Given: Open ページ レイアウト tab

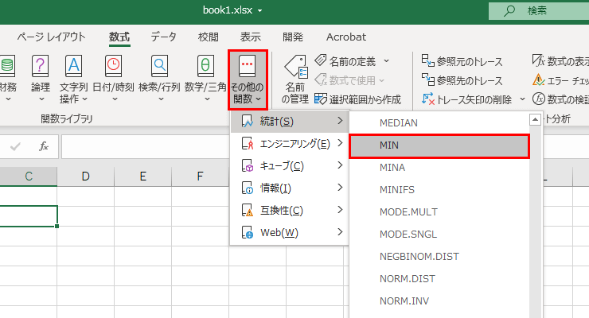Looking at the screenshot, I should [x=51, y=37].
